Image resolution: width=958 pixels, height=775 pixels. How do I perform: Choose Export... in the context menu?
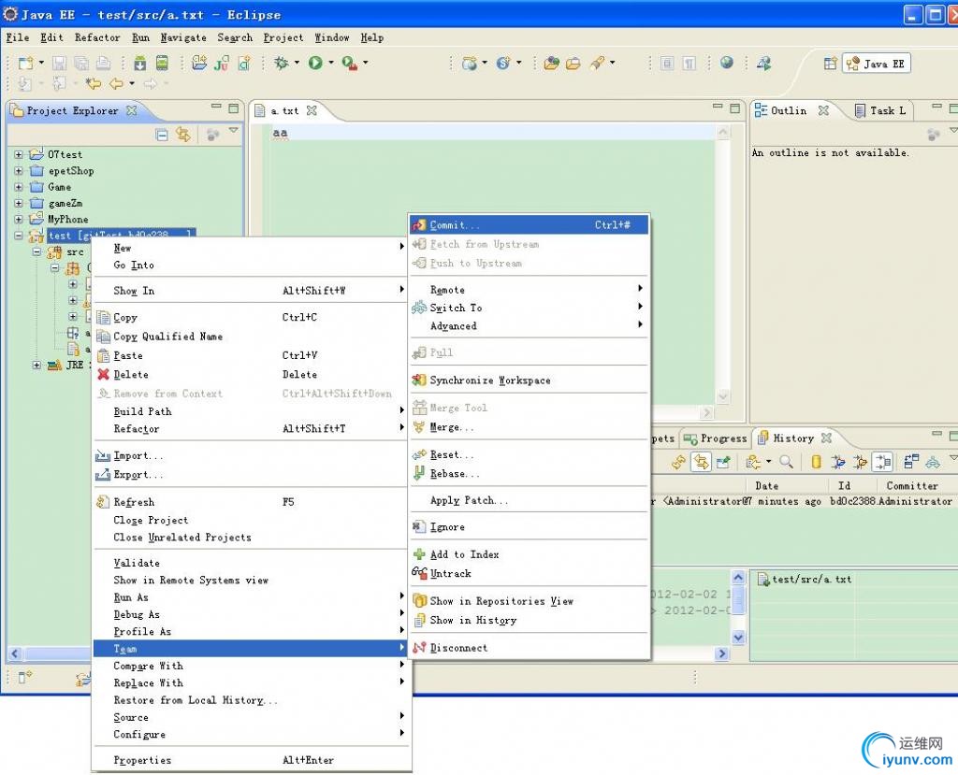pyautogui.click(x=251, y=475)
